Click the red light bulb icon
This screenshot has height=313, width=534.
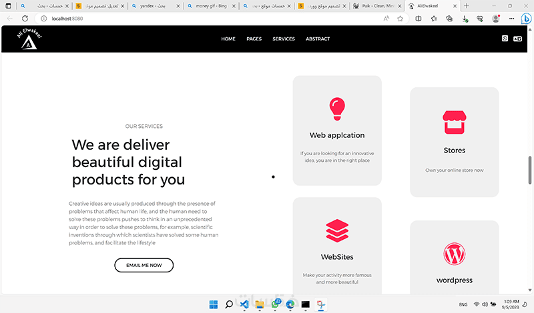(x=337, y=109)
